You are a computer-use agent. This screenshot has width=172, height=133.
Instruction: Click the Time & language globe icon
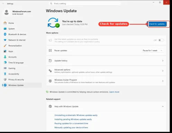pos(5,62)
